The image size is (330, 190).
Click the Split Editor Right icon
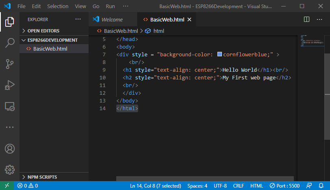pos(307,19)
